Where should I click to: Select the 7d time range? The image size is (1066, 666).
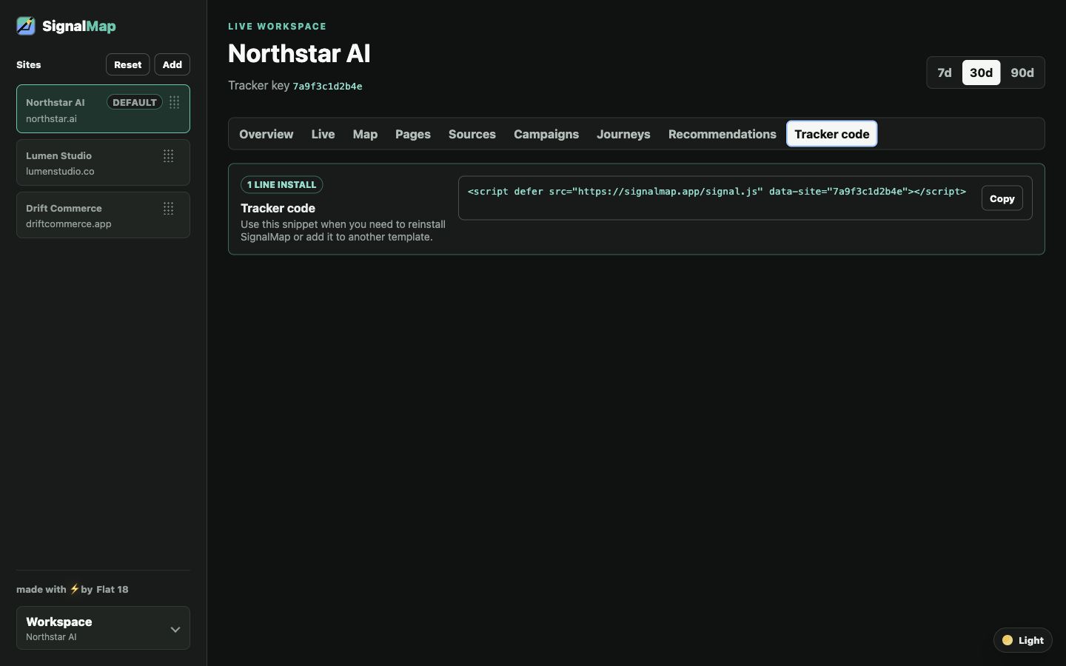tap(945, 73)
